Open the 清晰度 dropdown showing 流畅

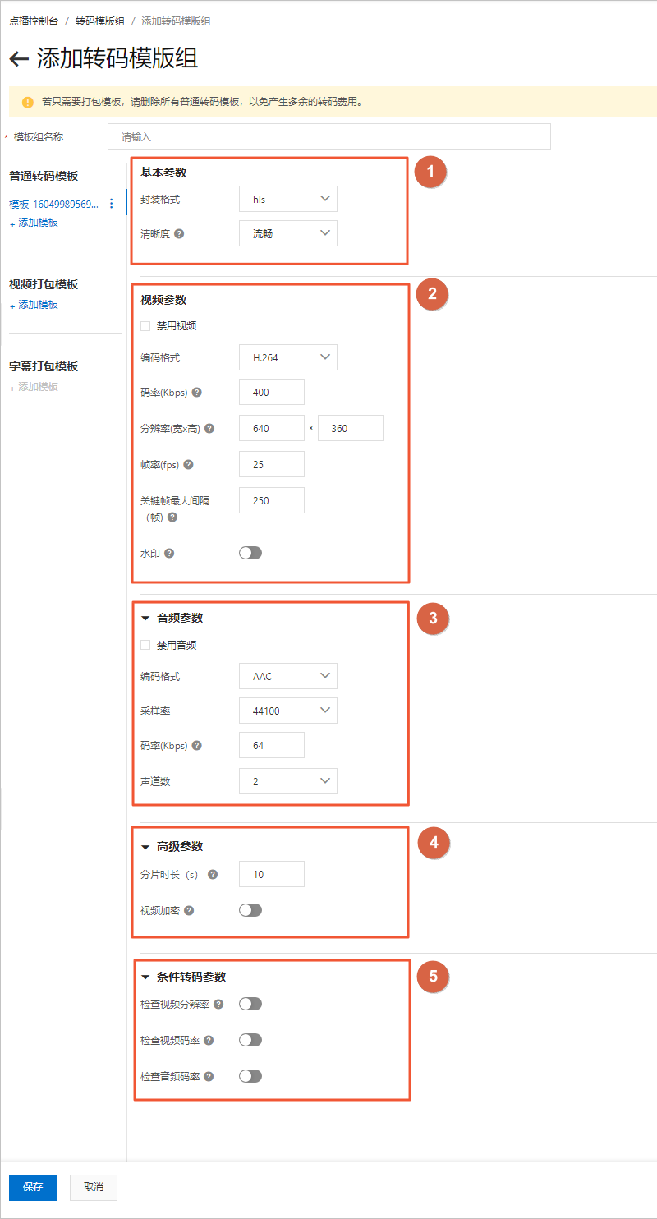pos(288,233)
